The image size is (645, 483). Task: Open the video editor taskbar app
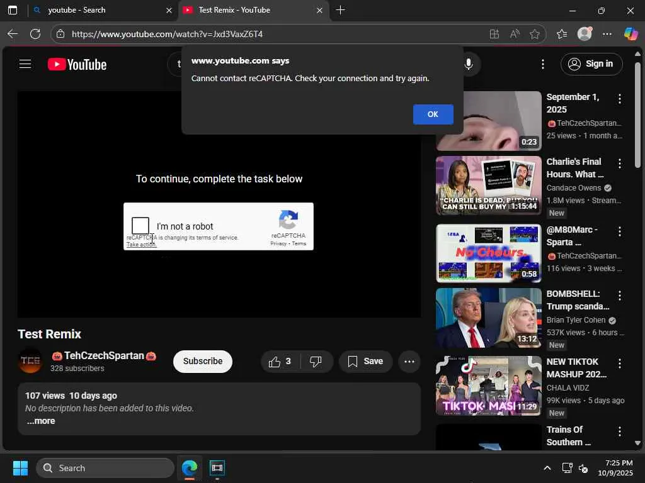pos(217,468)
